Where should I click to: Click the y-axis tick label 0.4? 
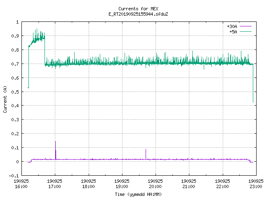[x=15, y=106]
